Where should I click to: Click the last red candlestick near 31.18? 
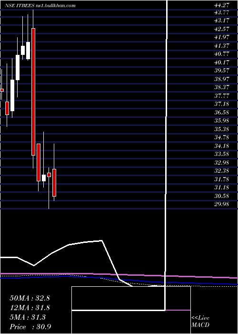pyautogui.click(x=54, y=183)
